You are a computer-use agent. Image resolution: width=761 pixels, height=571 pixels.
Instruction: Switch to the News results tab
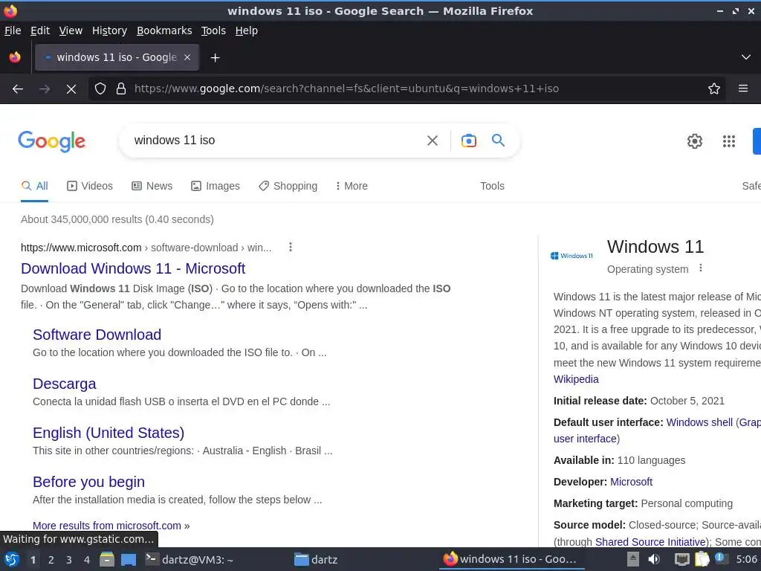tap(152, 186)
